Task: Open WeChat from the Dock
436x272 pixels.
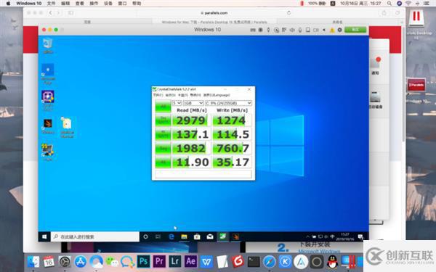Action: click(x=112, y=261)
